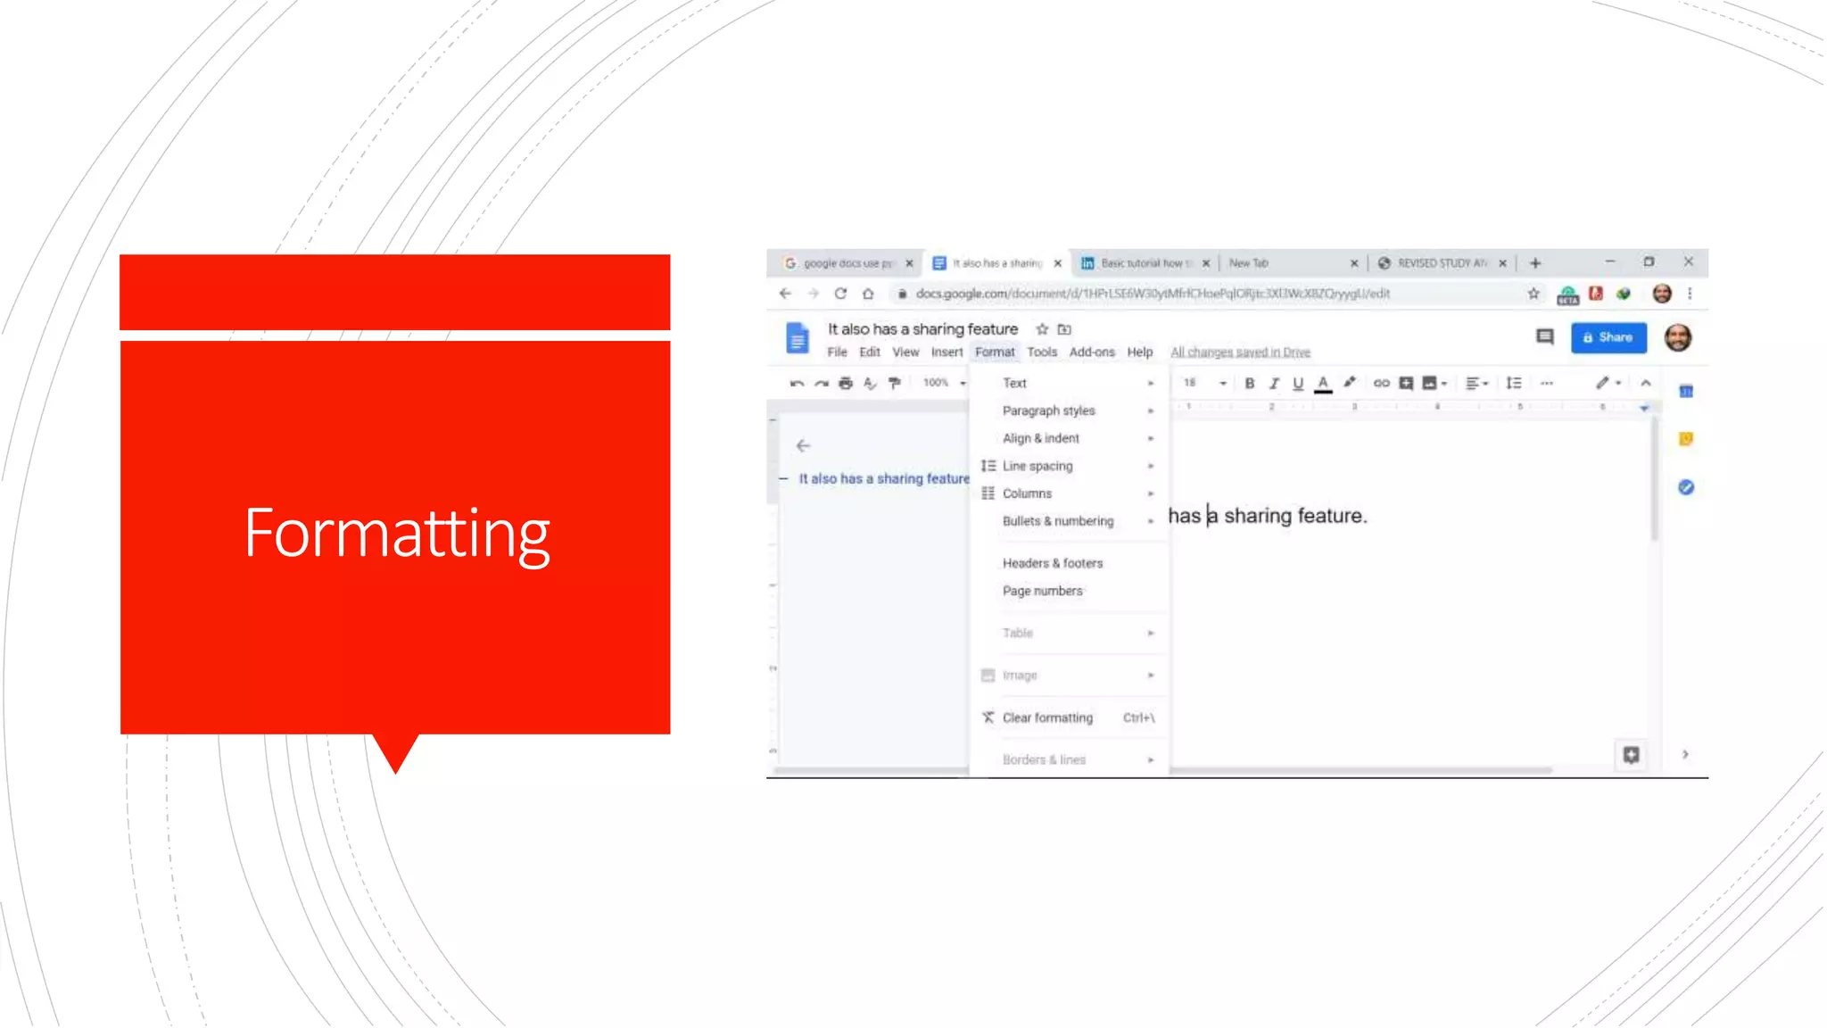Click the outline heading link text
Image resolution: width=1827 pixels, height=1028 pixels.
coord(883,479)
